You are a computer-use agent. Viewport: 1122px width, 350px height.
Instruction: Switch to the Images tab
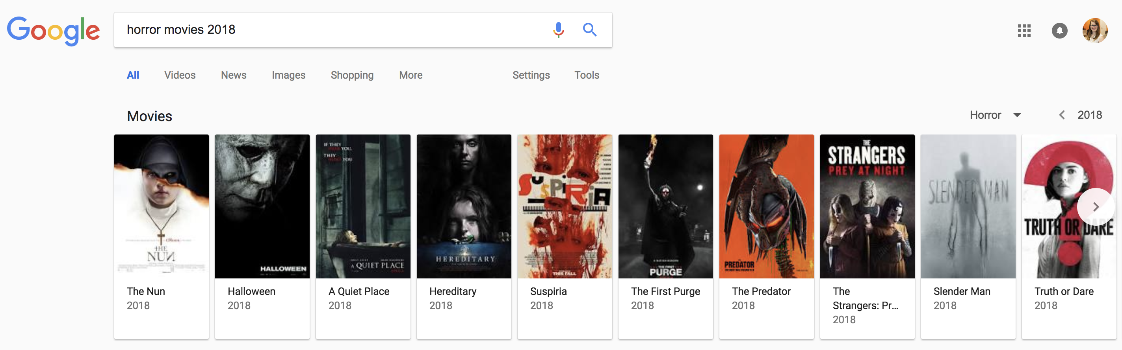pos(288,75)
